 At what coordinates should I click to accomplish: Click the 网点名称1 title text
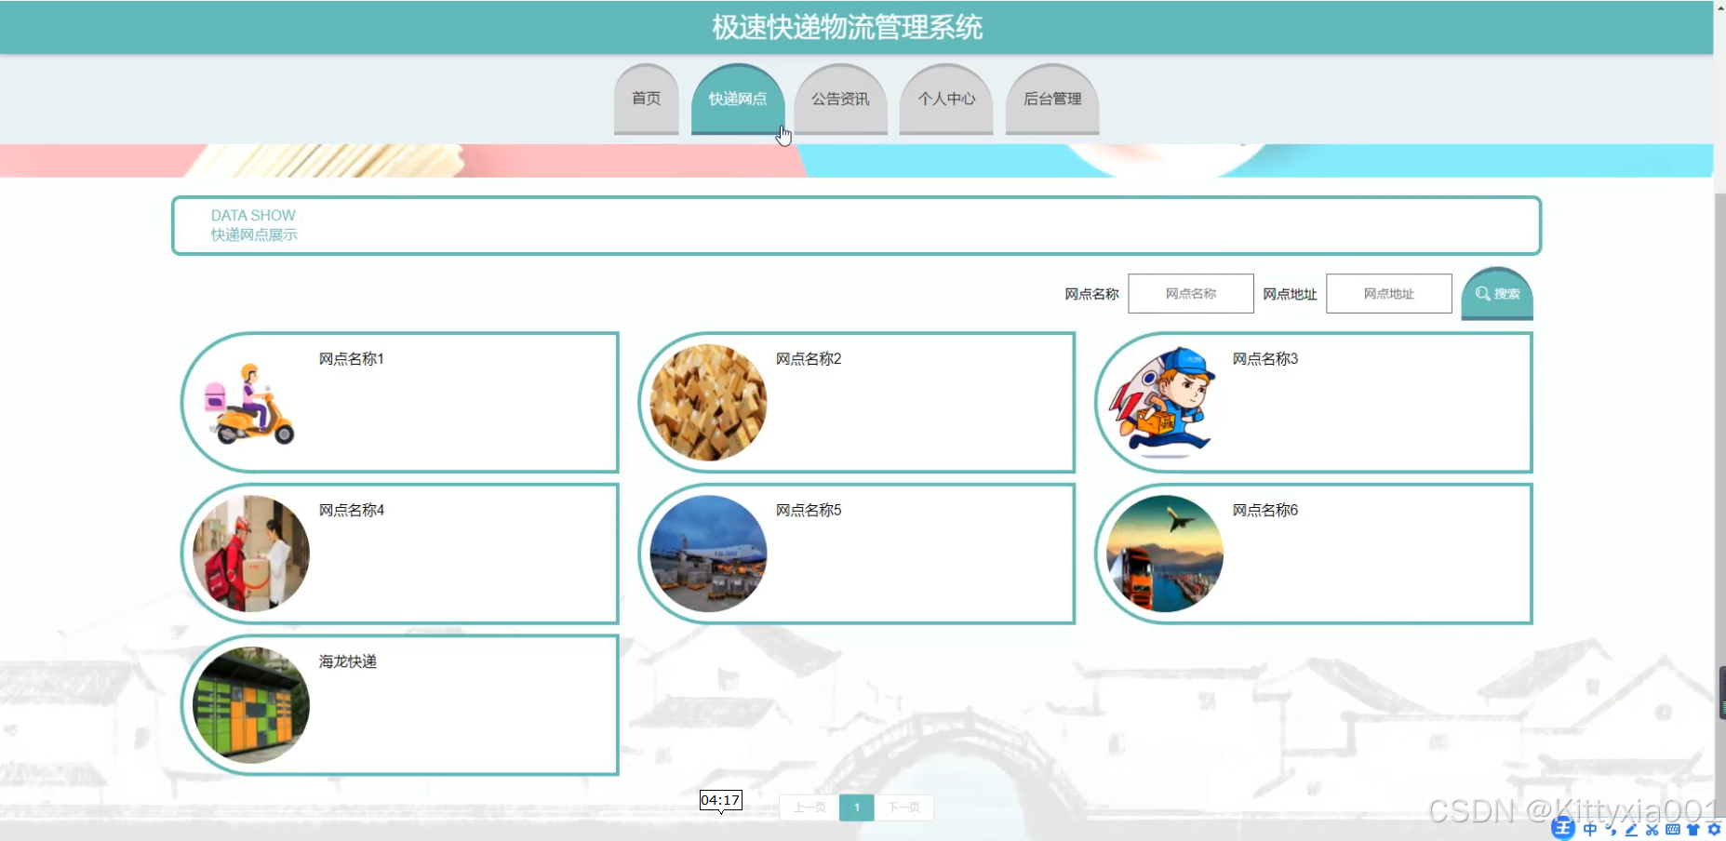352,359
